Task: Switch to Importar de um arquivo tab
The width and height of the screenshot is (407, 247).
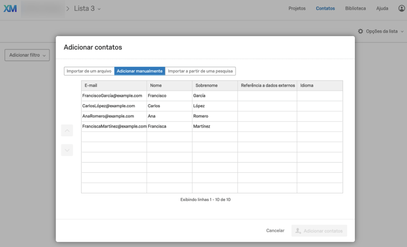Action: [x=89, y=71]
